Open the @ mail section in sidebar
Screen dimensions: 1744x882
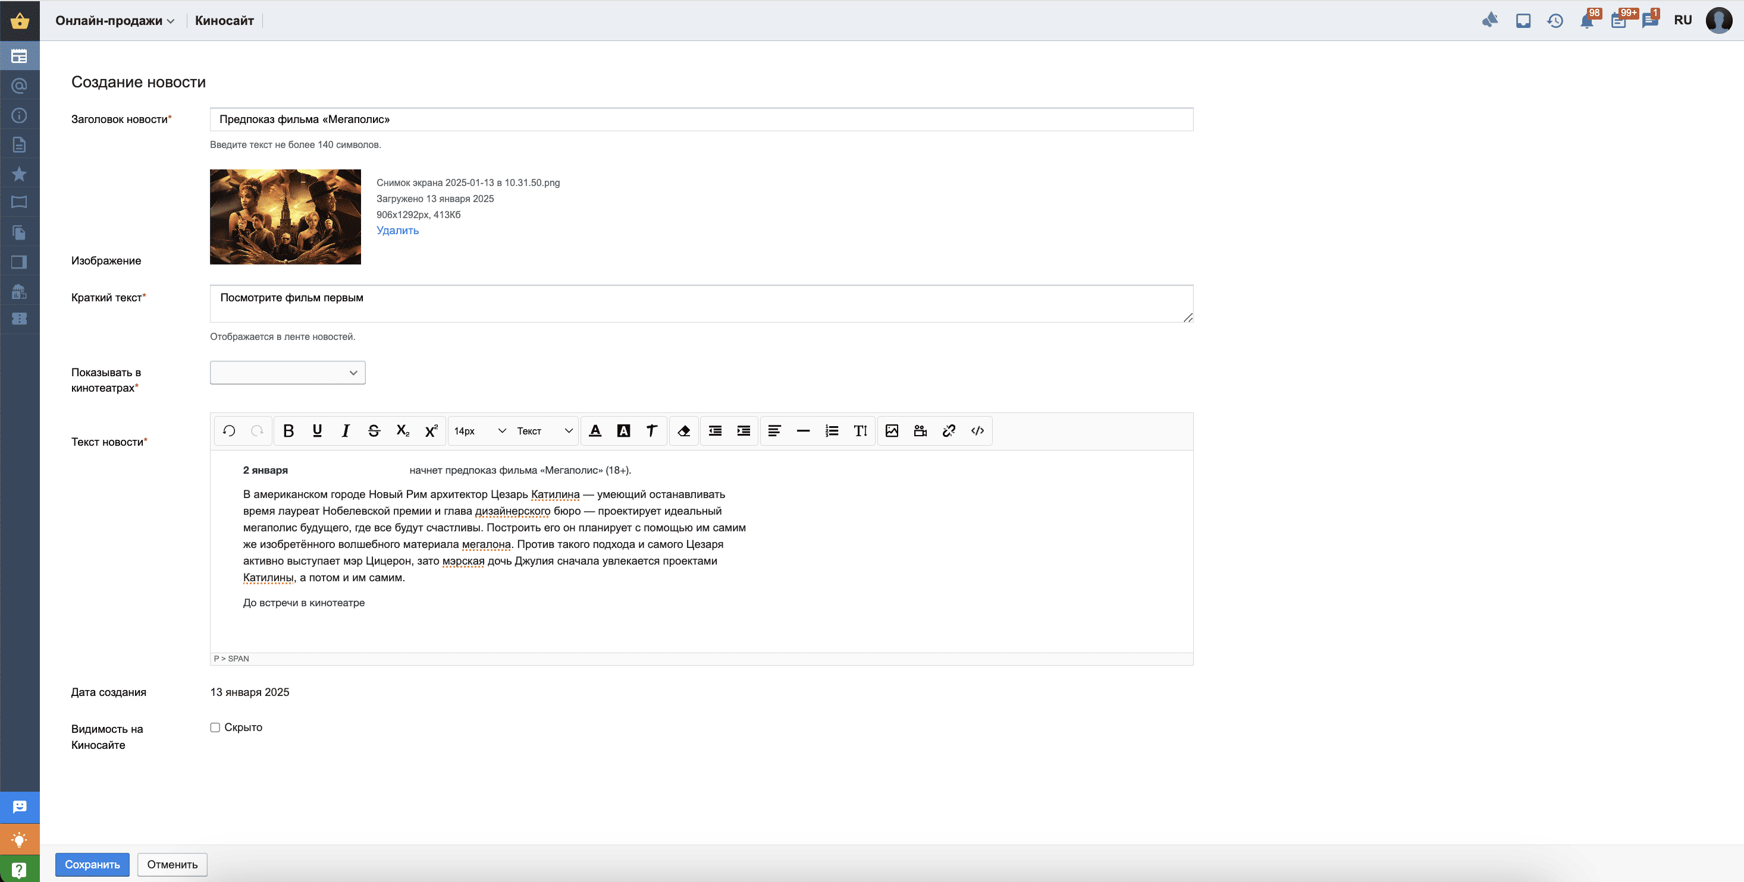click(20, 86)
